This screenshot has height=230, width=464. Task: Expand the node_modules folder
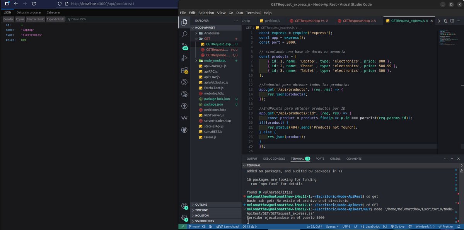point(215,61)
